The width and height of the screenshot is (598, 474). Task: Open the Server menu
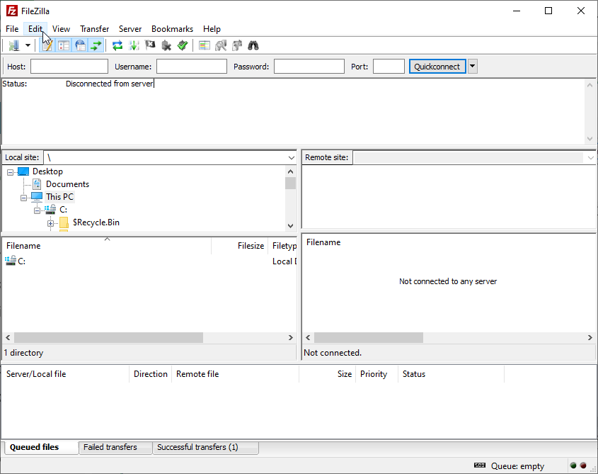coord(130,29)
